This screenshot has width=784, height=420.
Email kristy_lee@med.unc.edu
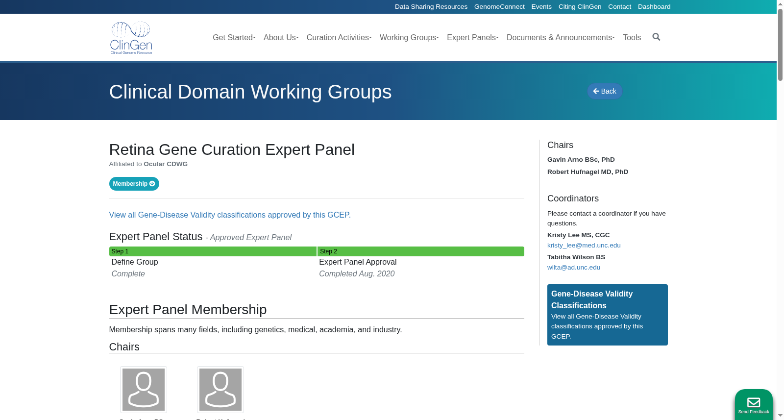point(584,246)
